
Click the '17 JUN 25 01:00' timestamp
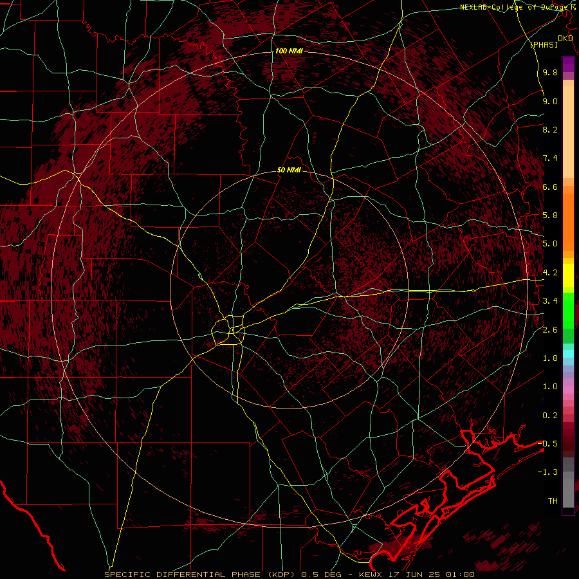[x=432, y=574]
